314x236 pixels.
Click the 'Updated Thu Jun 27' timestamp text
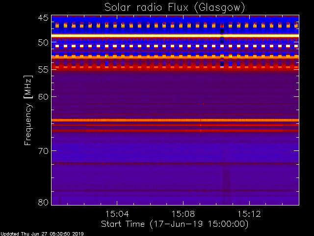(x=42, y=234)
